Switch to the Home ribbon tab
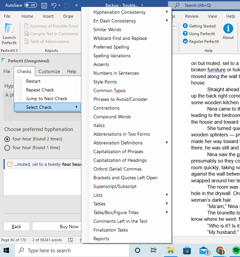Image resolution: width=240 pixels, height=257 pixels. (27, 16)
